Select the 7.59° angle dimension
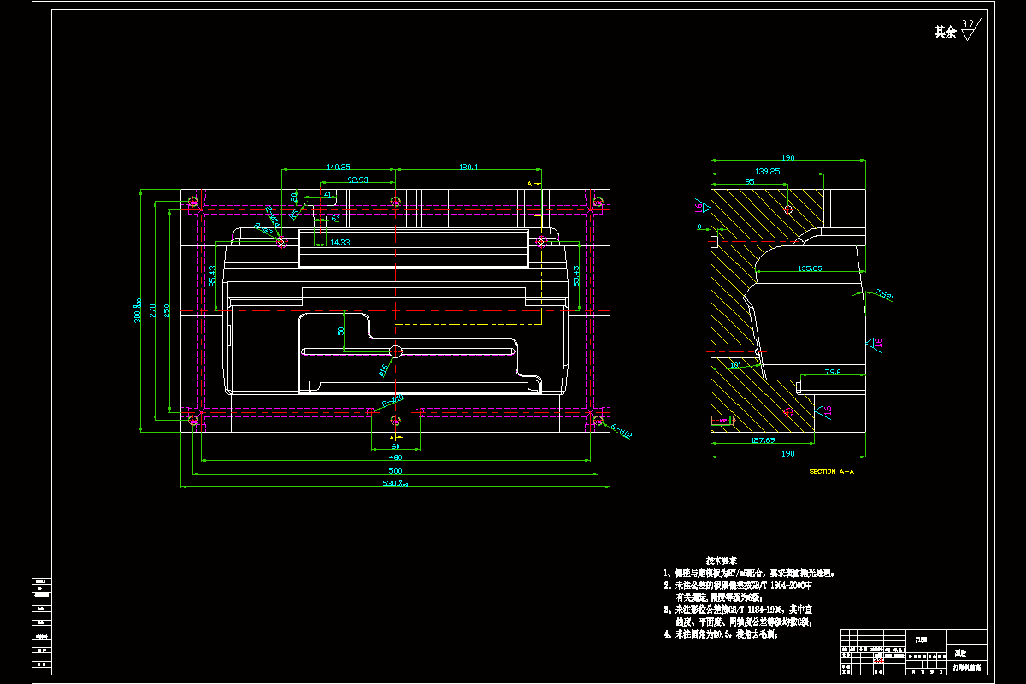1026x684 pixels. point(884,295)
